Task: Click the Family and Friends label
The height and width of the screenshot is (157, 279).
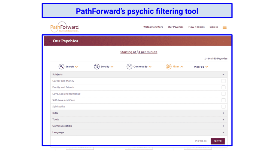Action: click(63, 87)
